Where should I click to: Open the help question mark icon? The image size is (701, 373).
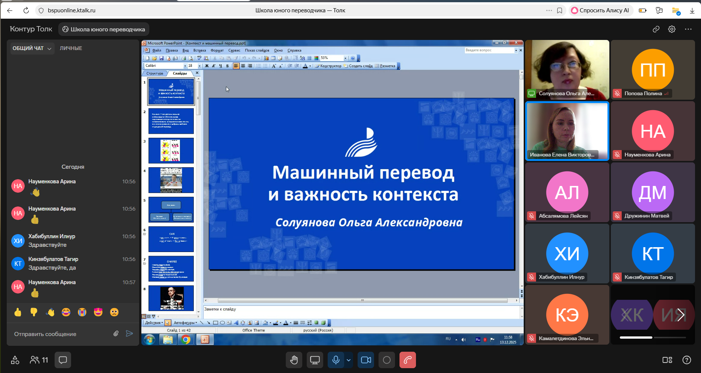[687, 360]
